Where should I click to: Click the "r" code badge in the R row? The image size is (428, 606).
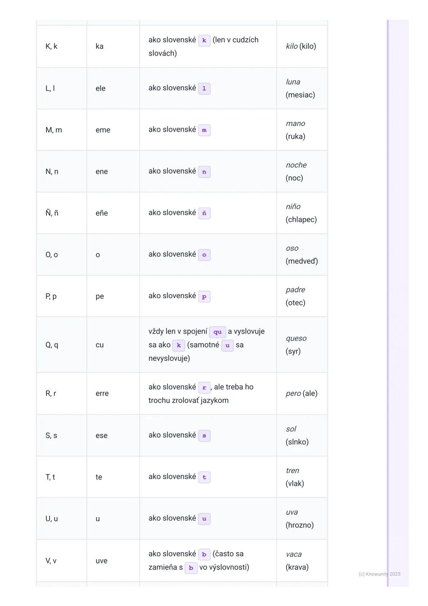point(204,387)
